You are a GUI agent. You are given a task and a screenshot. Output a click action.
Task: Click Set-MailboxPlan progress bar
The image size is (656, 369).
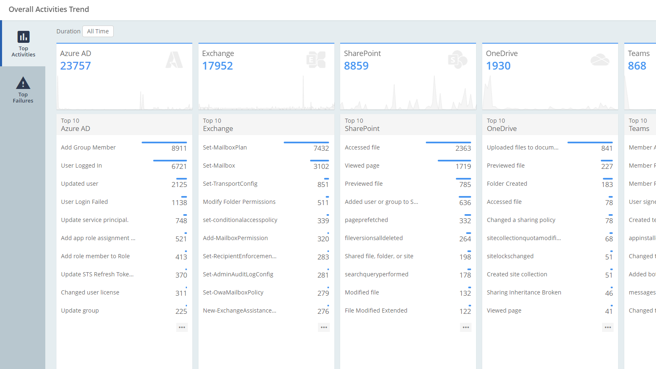click(x=306, y=142)
